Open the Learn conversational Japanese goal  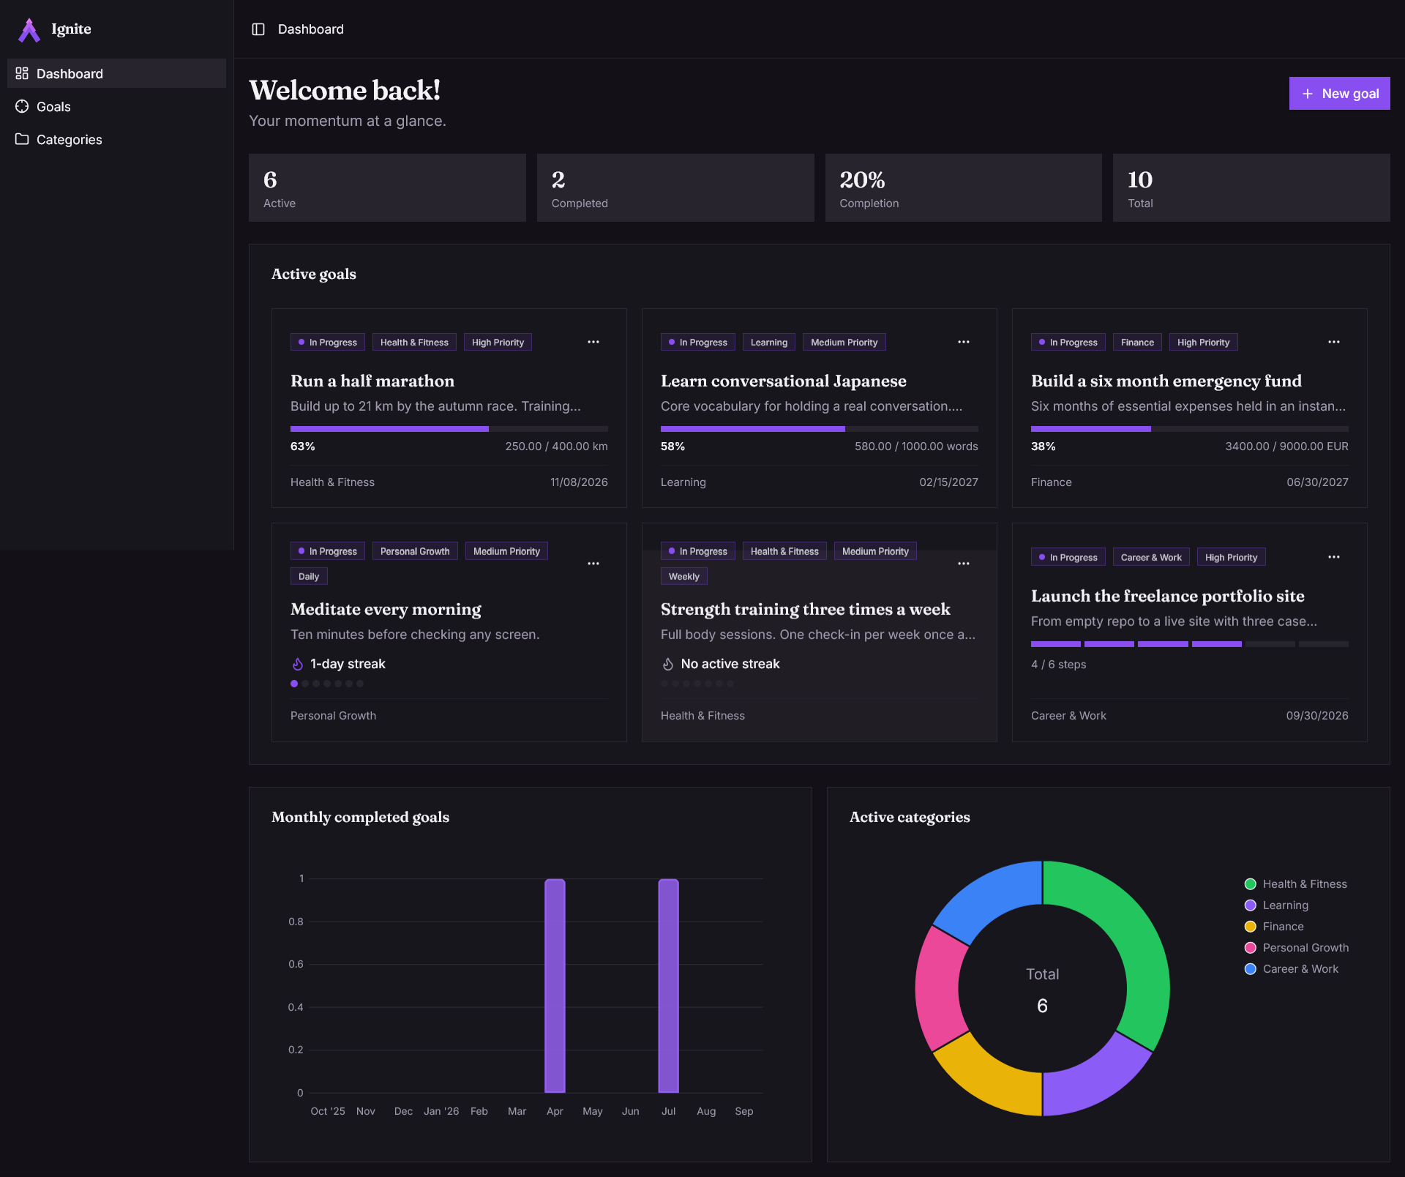(783, 381)
